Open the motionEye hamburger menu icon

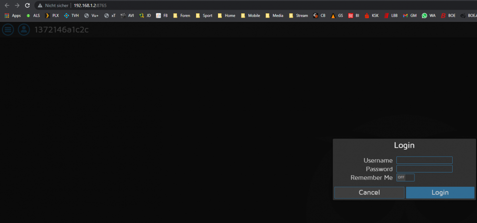(x=8, y=30)
